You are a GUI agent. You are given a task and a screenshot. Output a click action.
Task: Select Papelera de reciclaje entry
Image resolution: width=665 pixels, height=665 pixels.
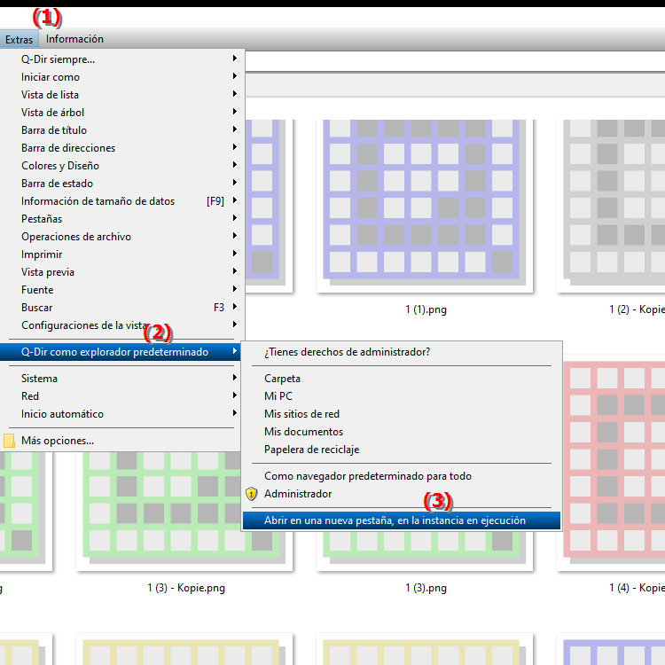(x=311, y=450)
